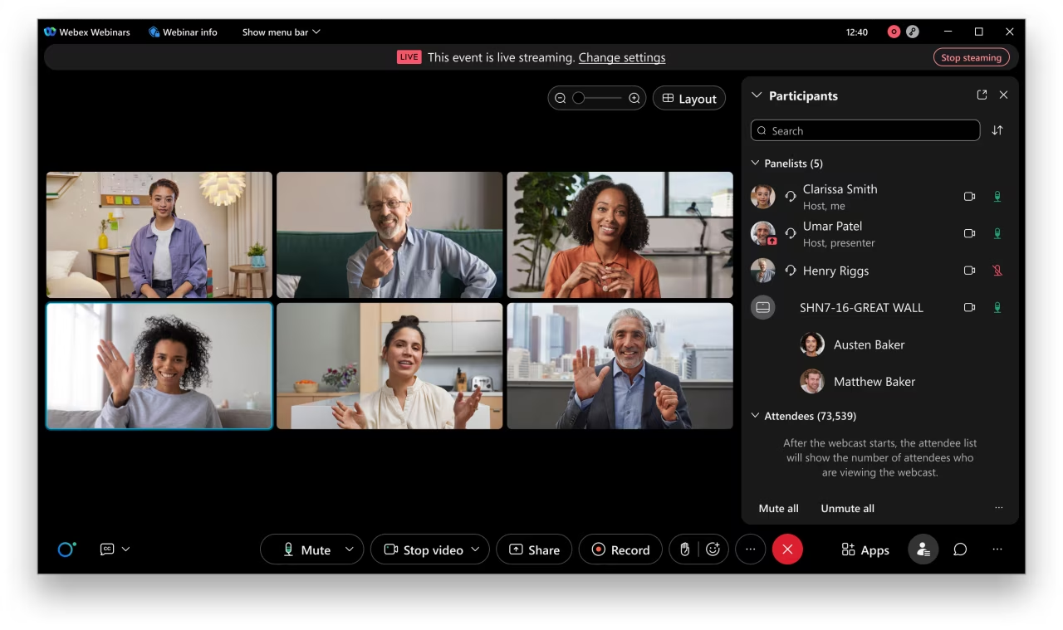Click the zoom in magnifier icon
The height and width of the screenshot is (630, 1063).
click(634, 98)
